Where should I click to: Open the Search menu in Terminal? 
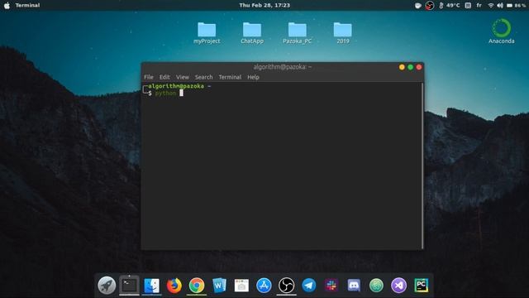click(204, 77)
